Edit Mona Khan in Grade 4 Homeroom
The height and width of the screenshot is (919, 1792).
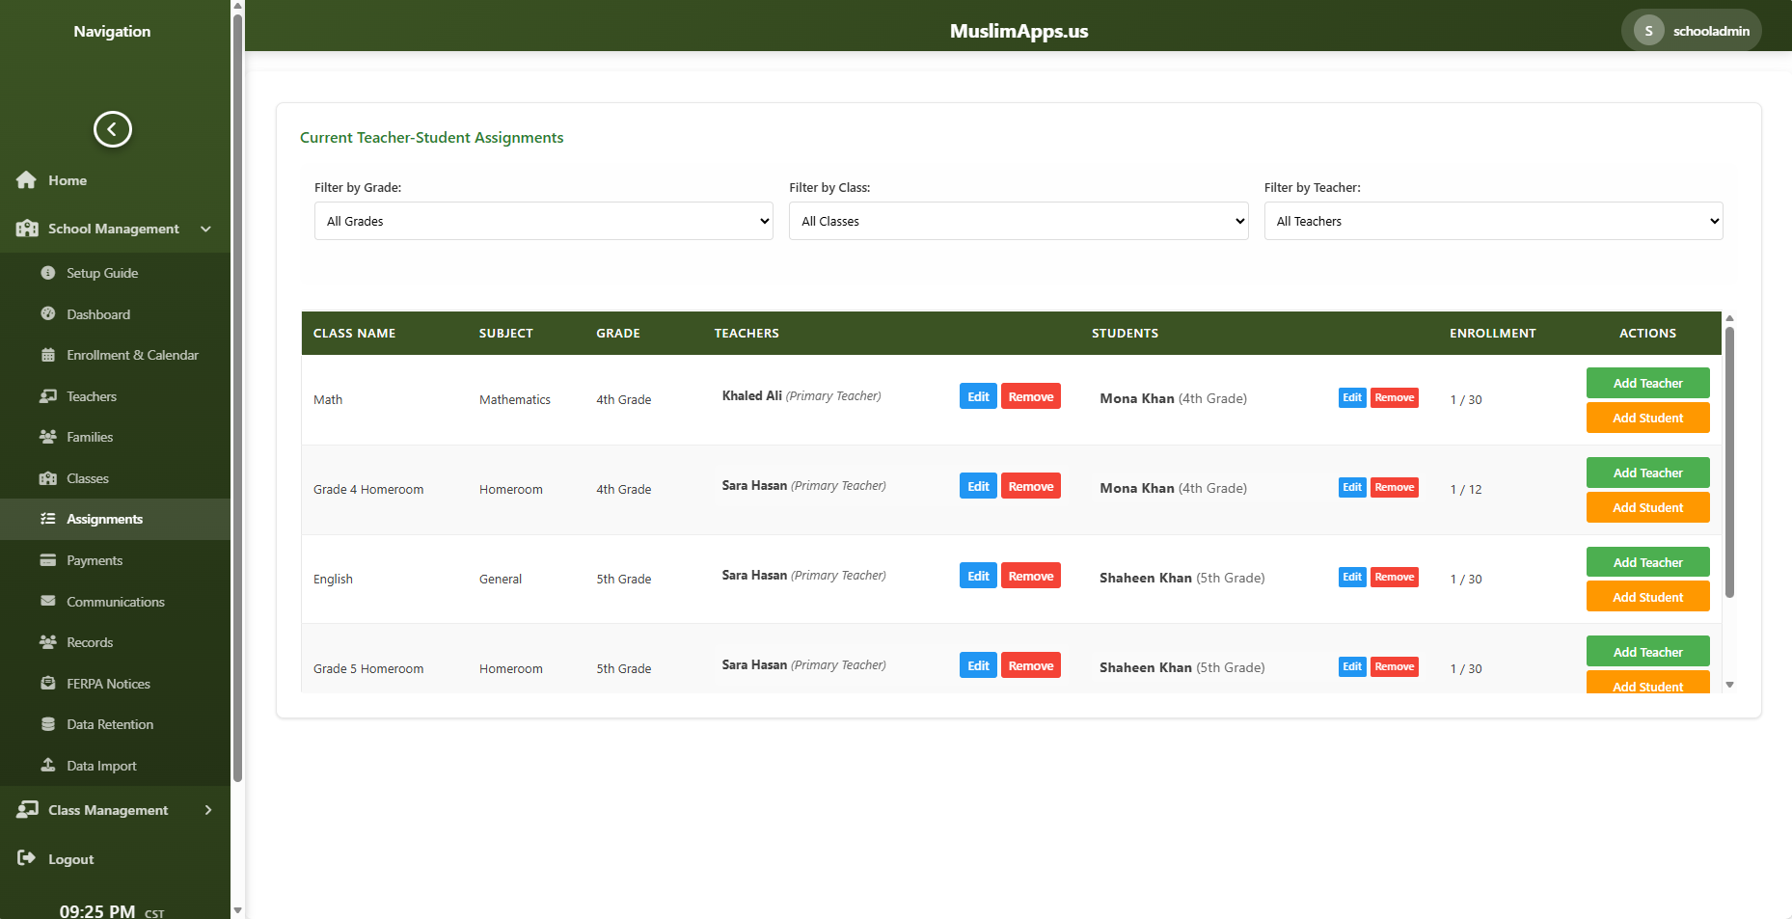[1351, 487]
